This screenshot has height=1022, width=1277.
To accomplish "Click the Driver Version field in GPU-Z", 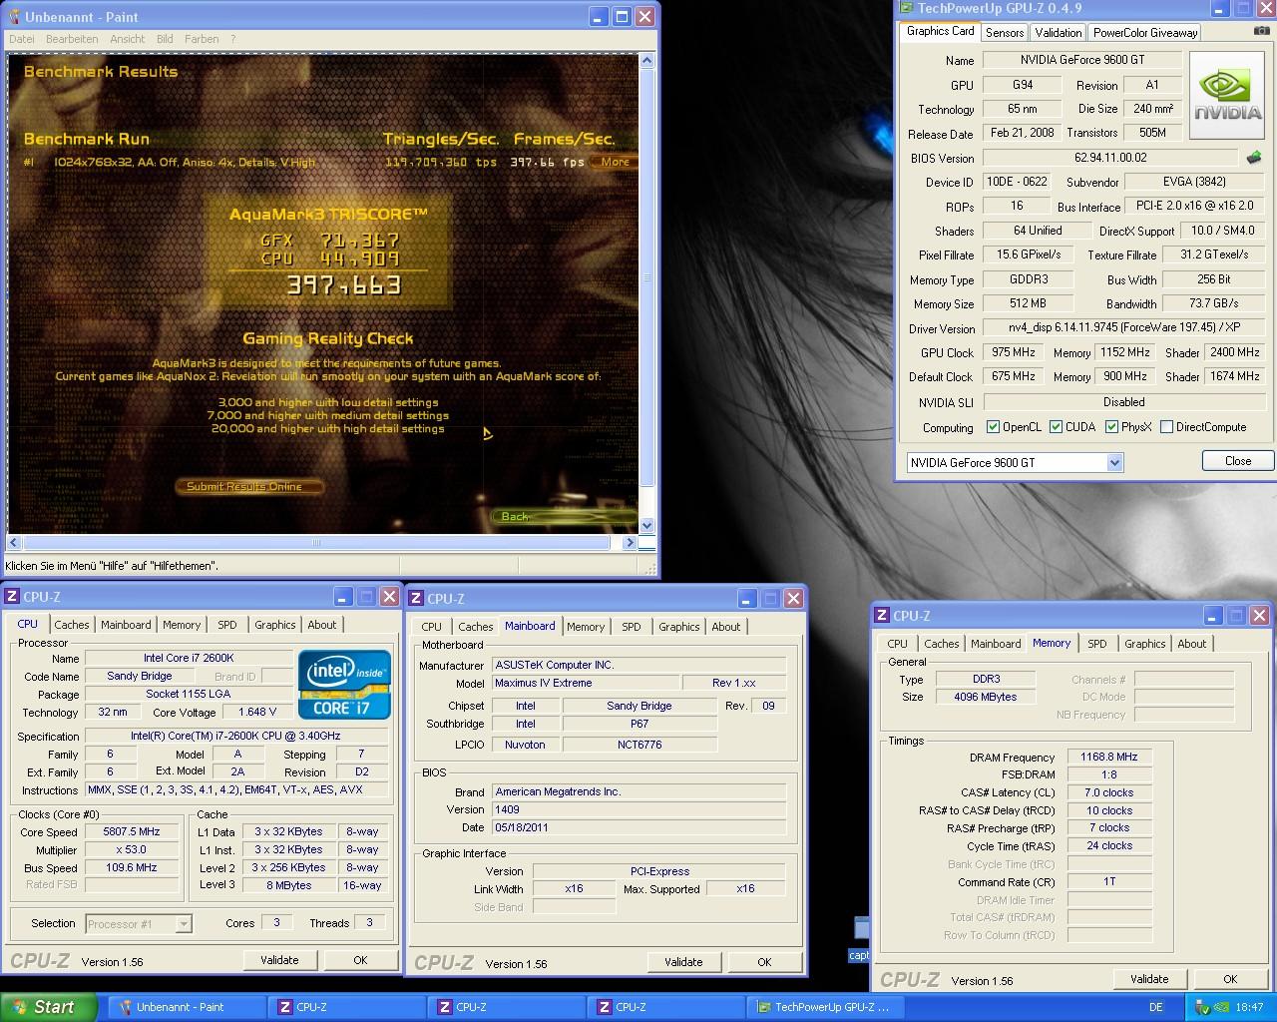I will [x=1123, y=327].
